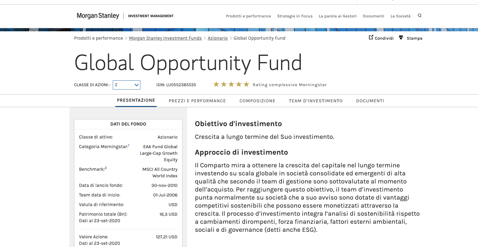
Task: Click USD next to Valuta di riferimento
Action: 173,205
